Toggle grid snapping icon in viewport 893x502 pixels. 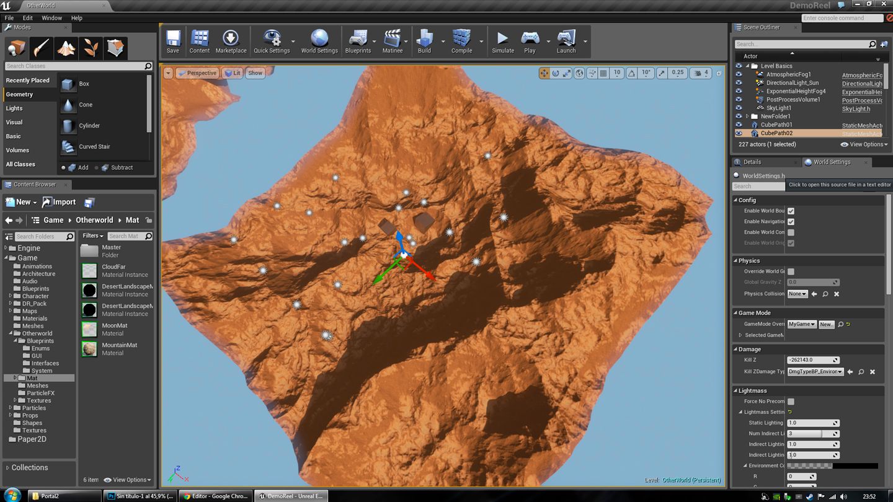(x=603, y=73)
